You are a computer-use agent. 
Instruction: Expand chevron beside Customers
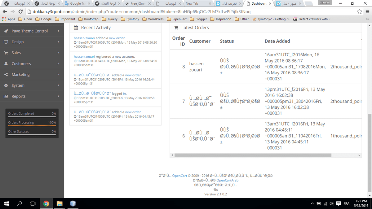tap(58, 63)
